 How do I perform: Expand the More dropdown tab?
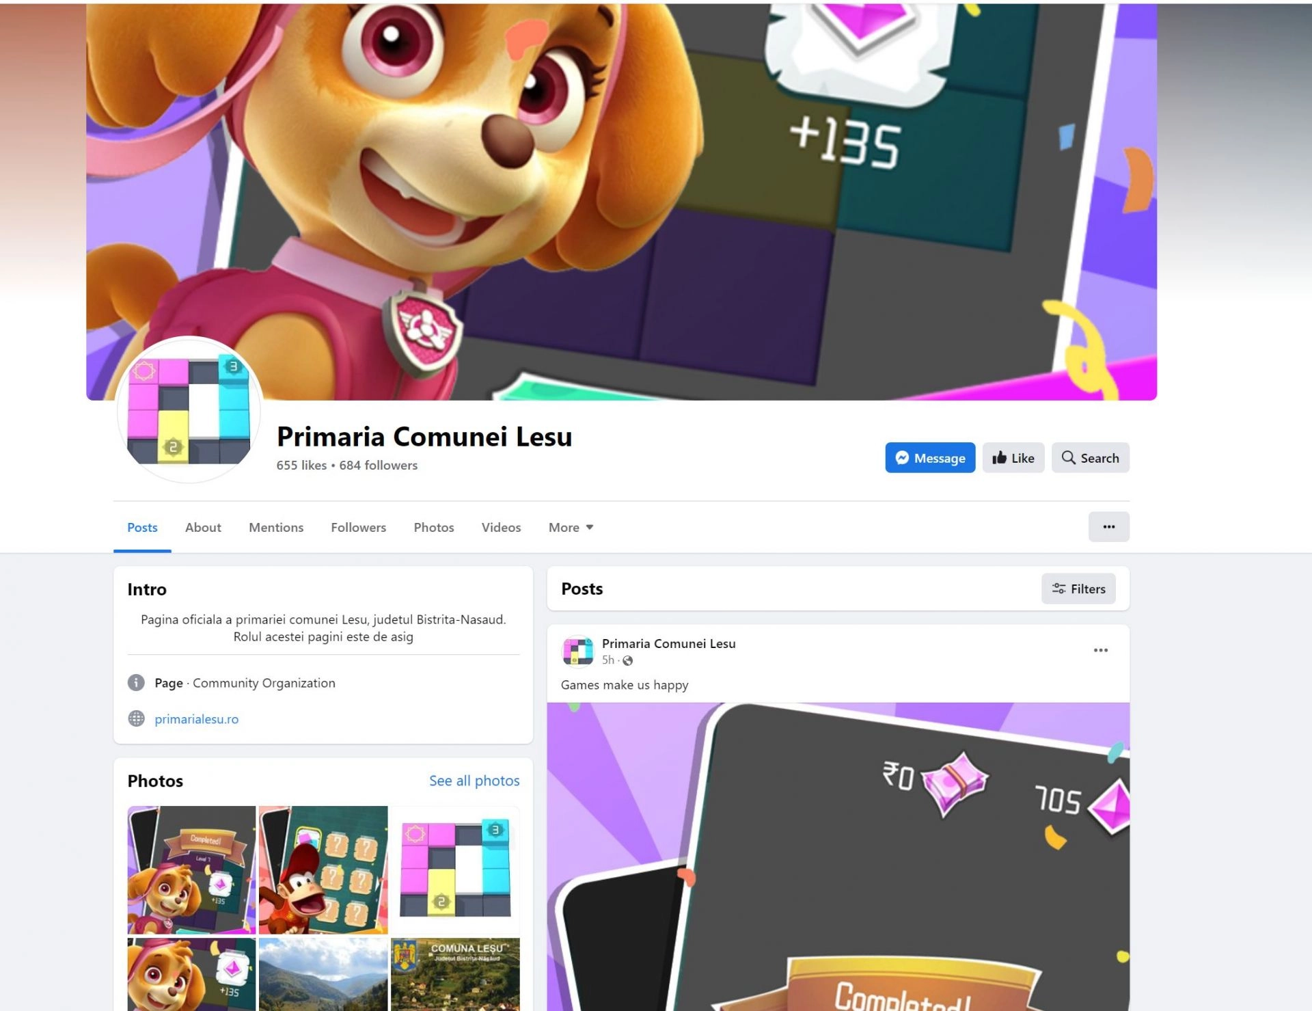click(x=571, y=528)
